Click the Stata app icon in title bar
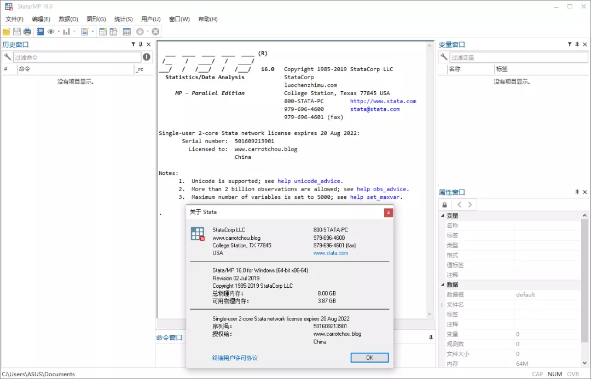 coord(9,7)
